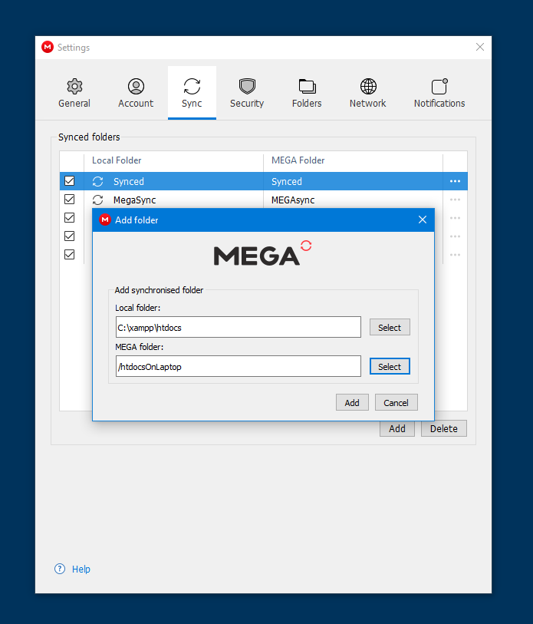
Task: Switch to the Notifications tab
Action: 439,93
